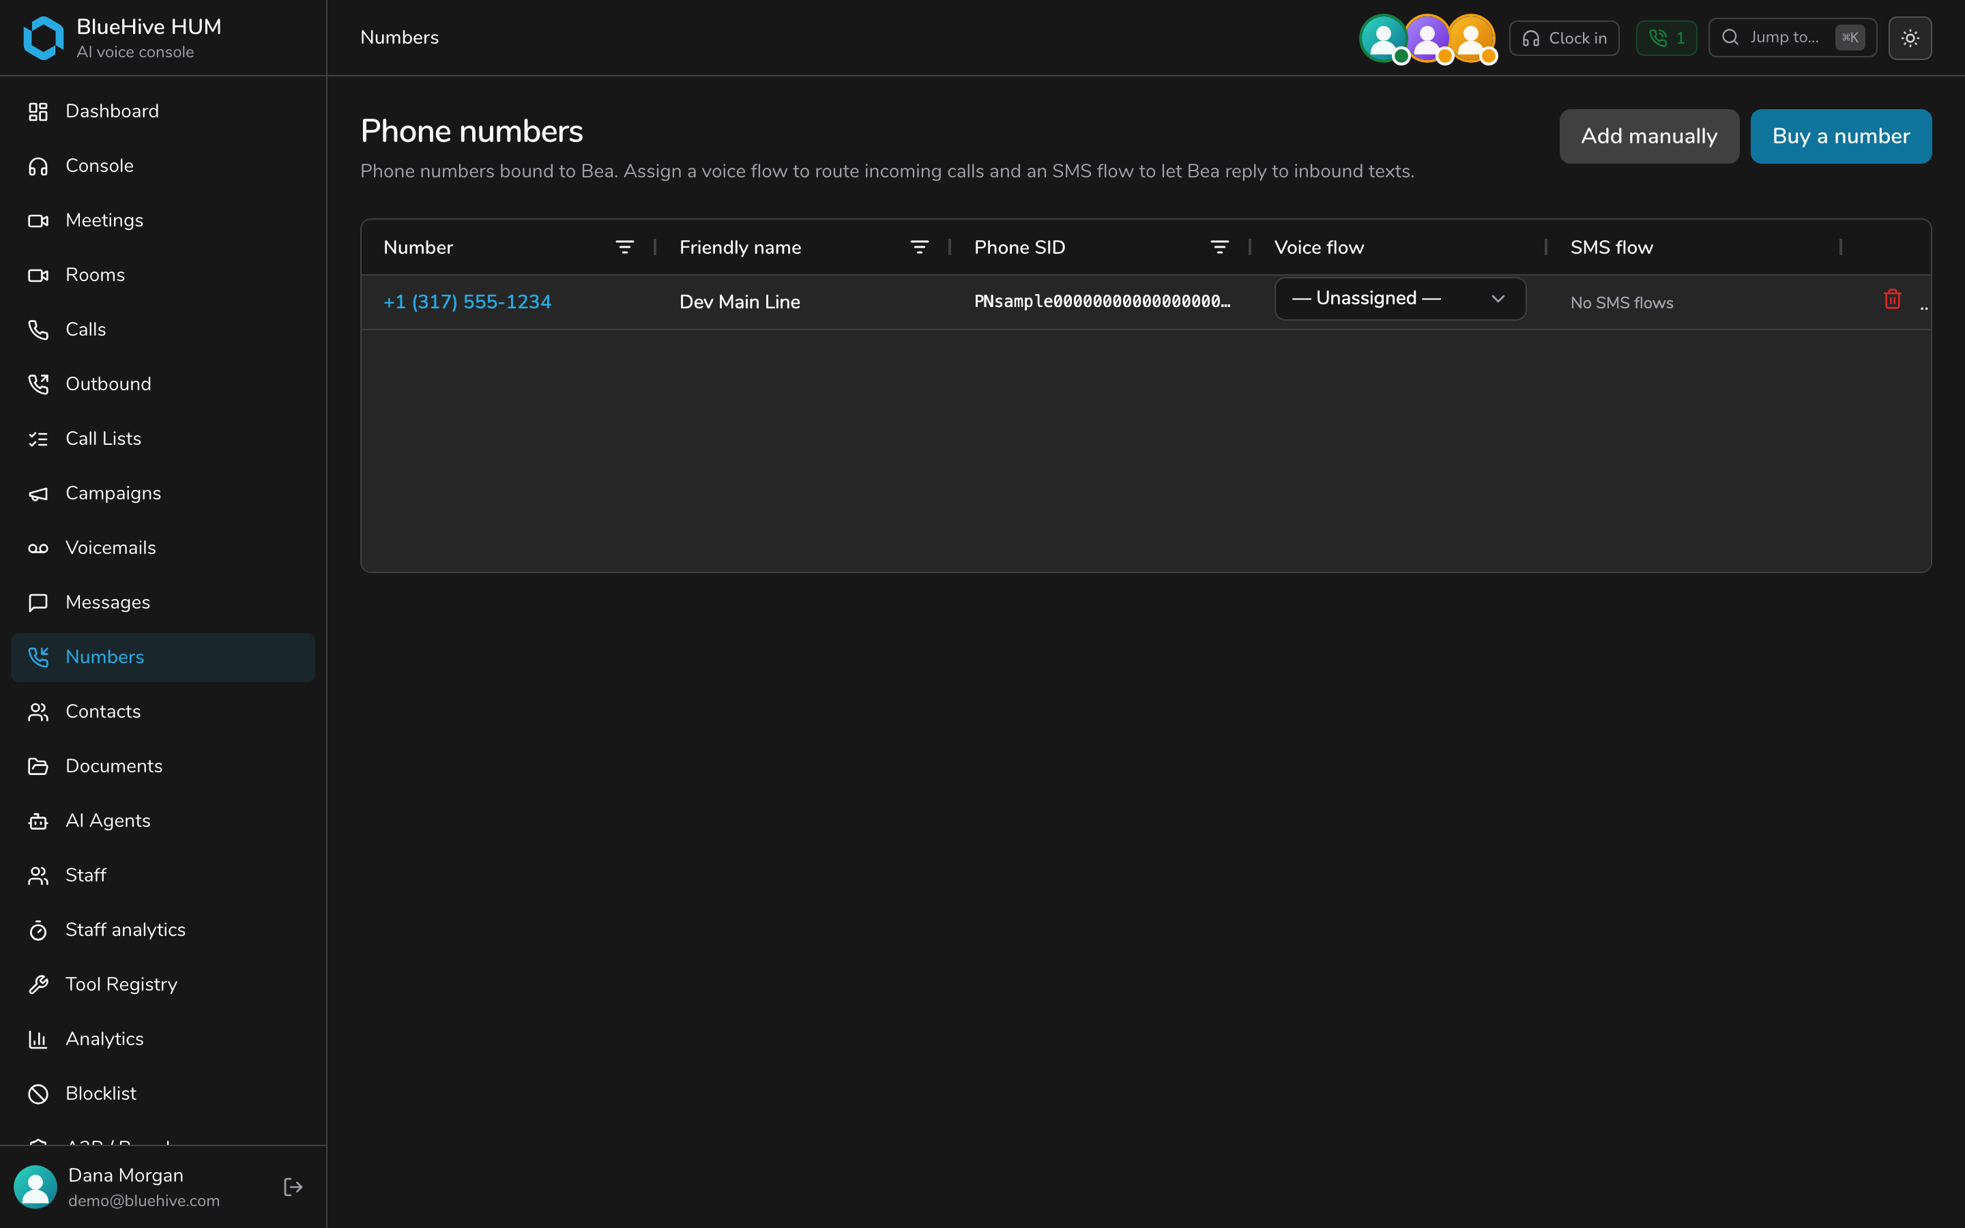
Task: Click the demo@bluehive.com email text
Action: pos(144,1201)
